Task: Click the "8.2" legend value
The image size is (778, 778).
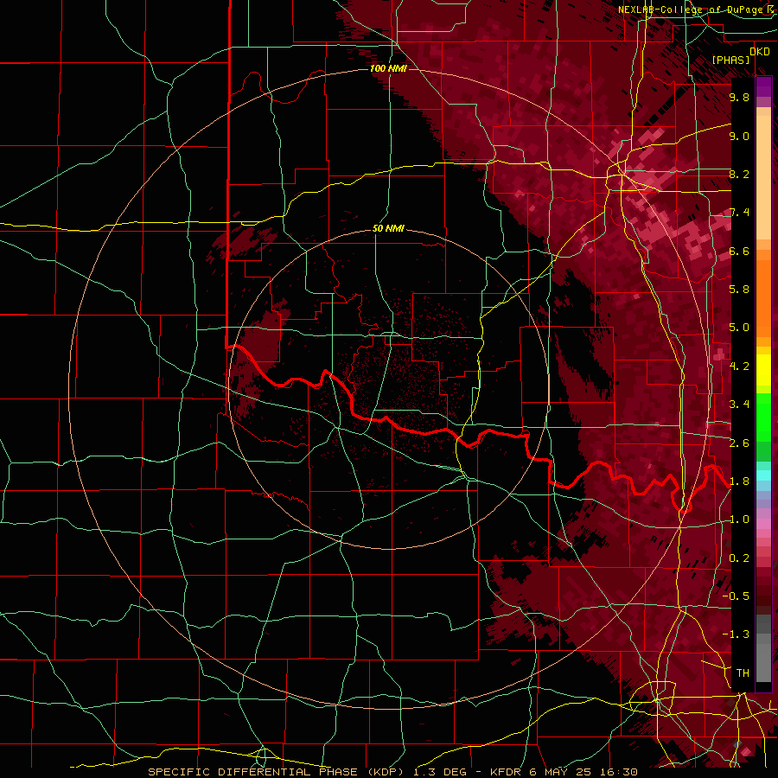Action: (x=739, y=174)
